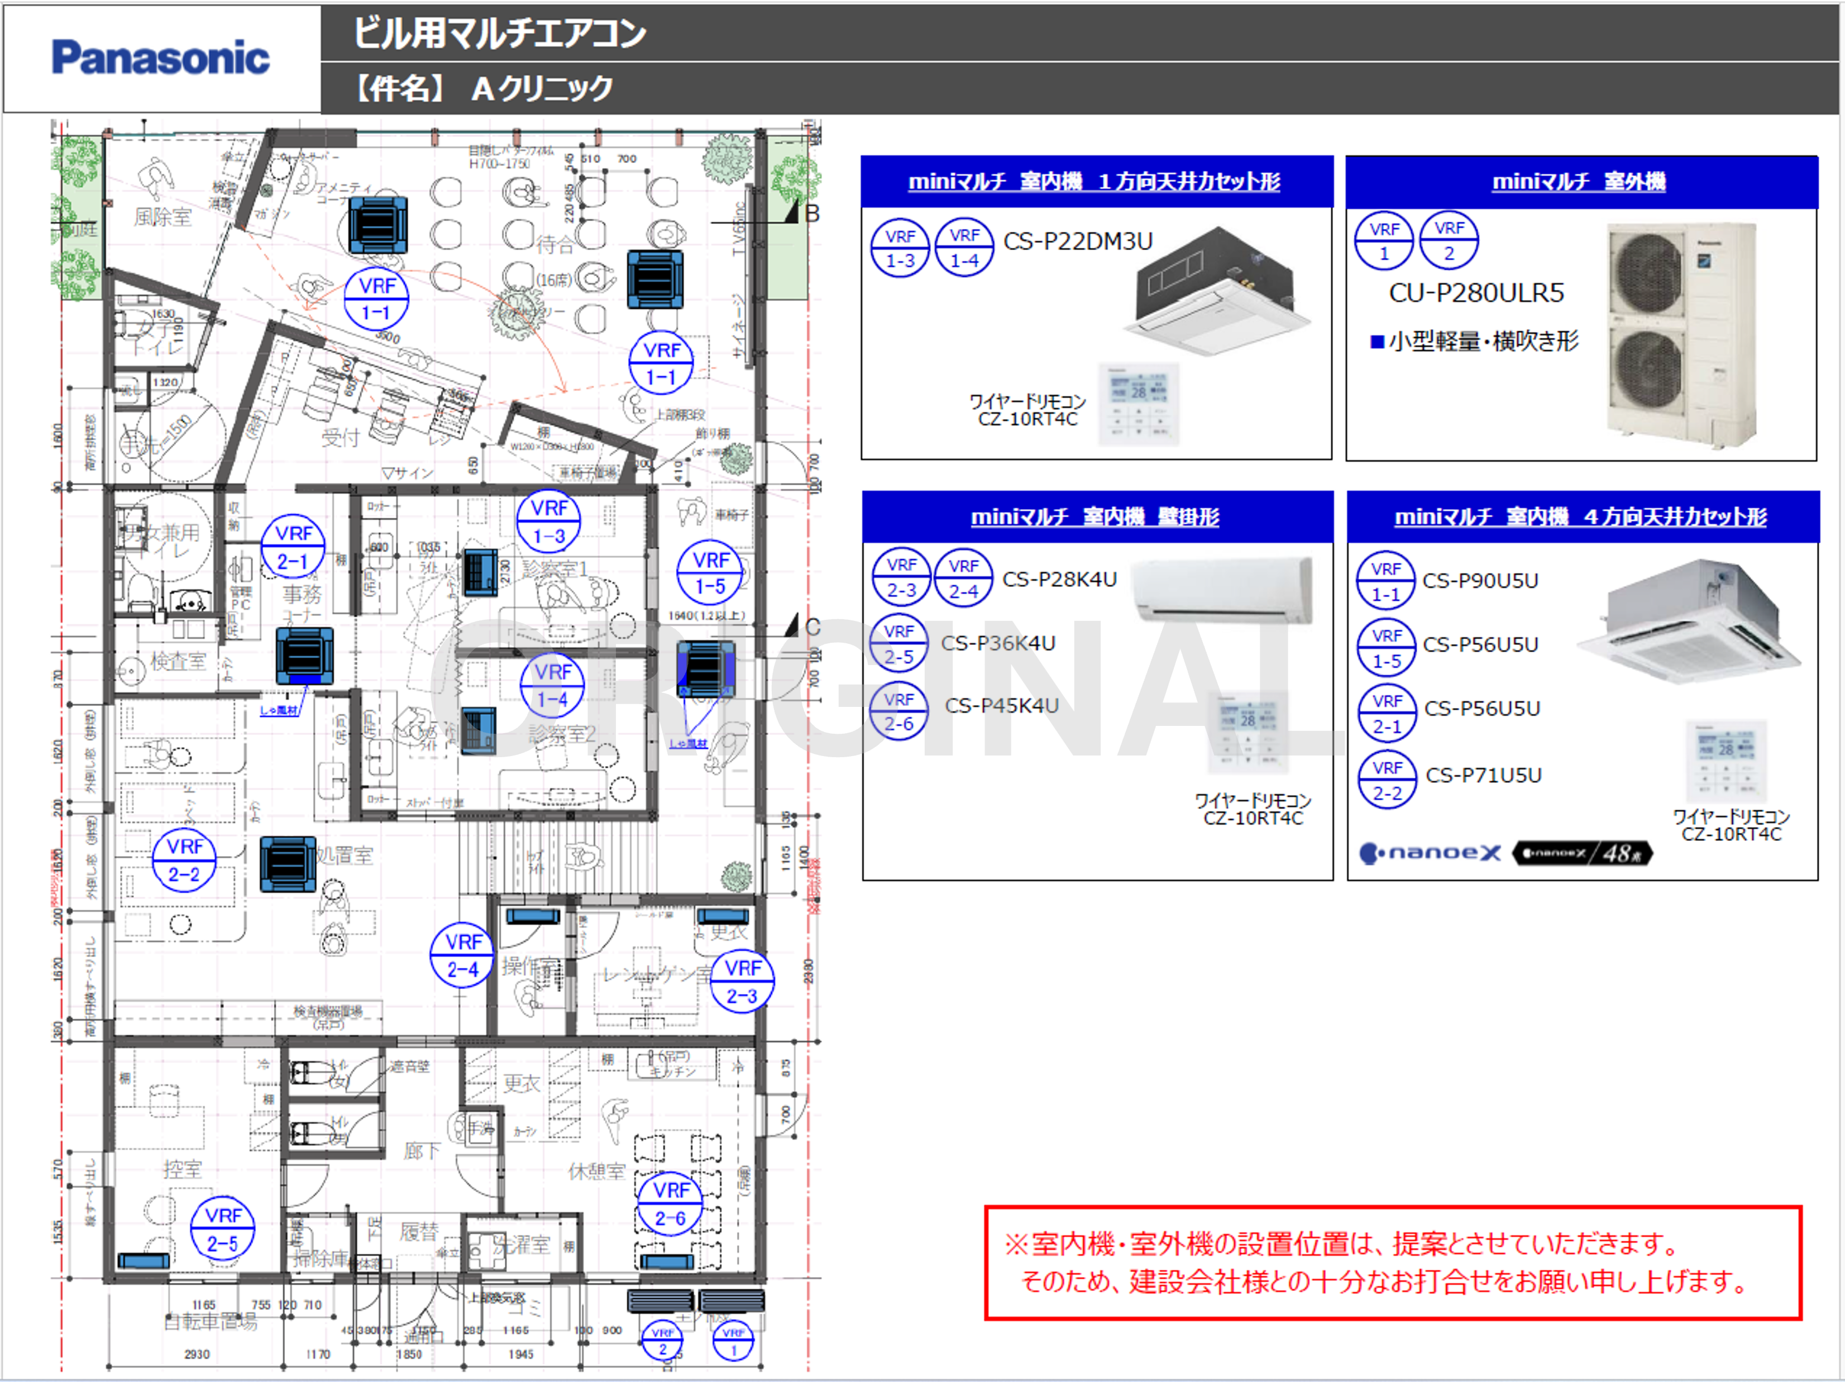Click the nanoeX logo
This screenshot has width=1845, height=1382.
tap(1431, 853)
